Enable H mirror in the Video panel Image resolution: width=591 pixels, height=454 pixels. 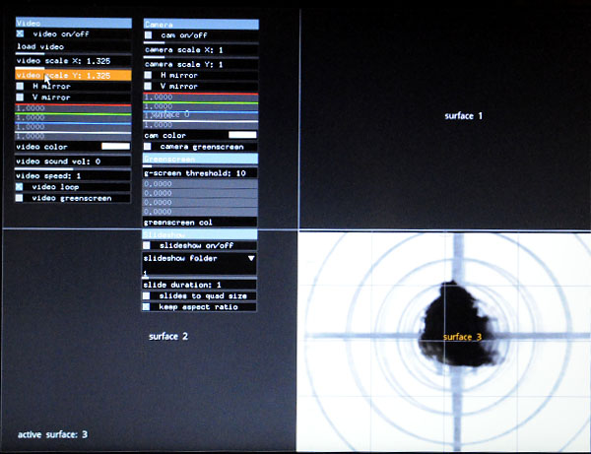coord(21,86)
